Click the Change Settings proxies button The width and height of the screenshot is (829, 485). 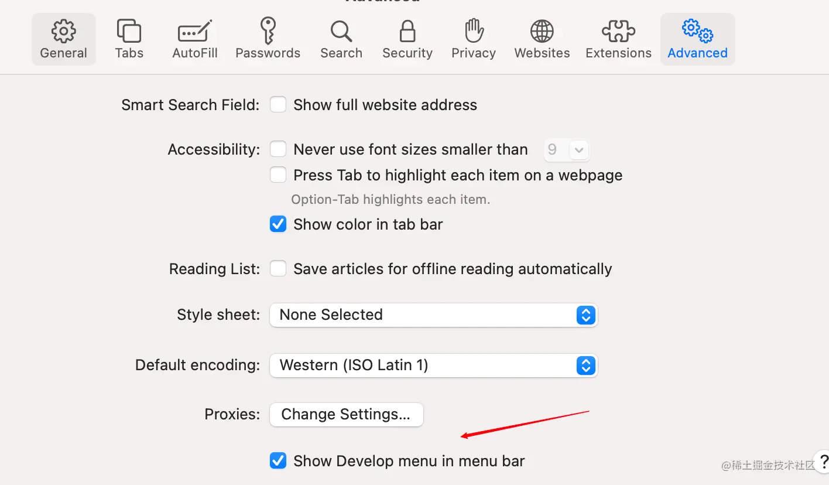346,415
